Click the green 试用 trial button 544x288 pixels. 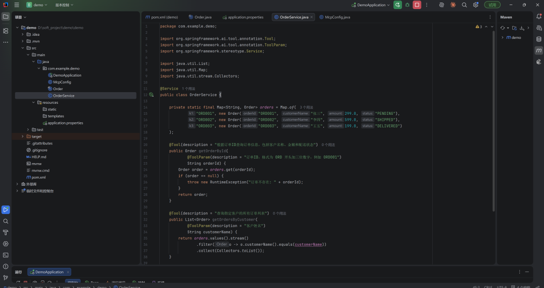492,5
